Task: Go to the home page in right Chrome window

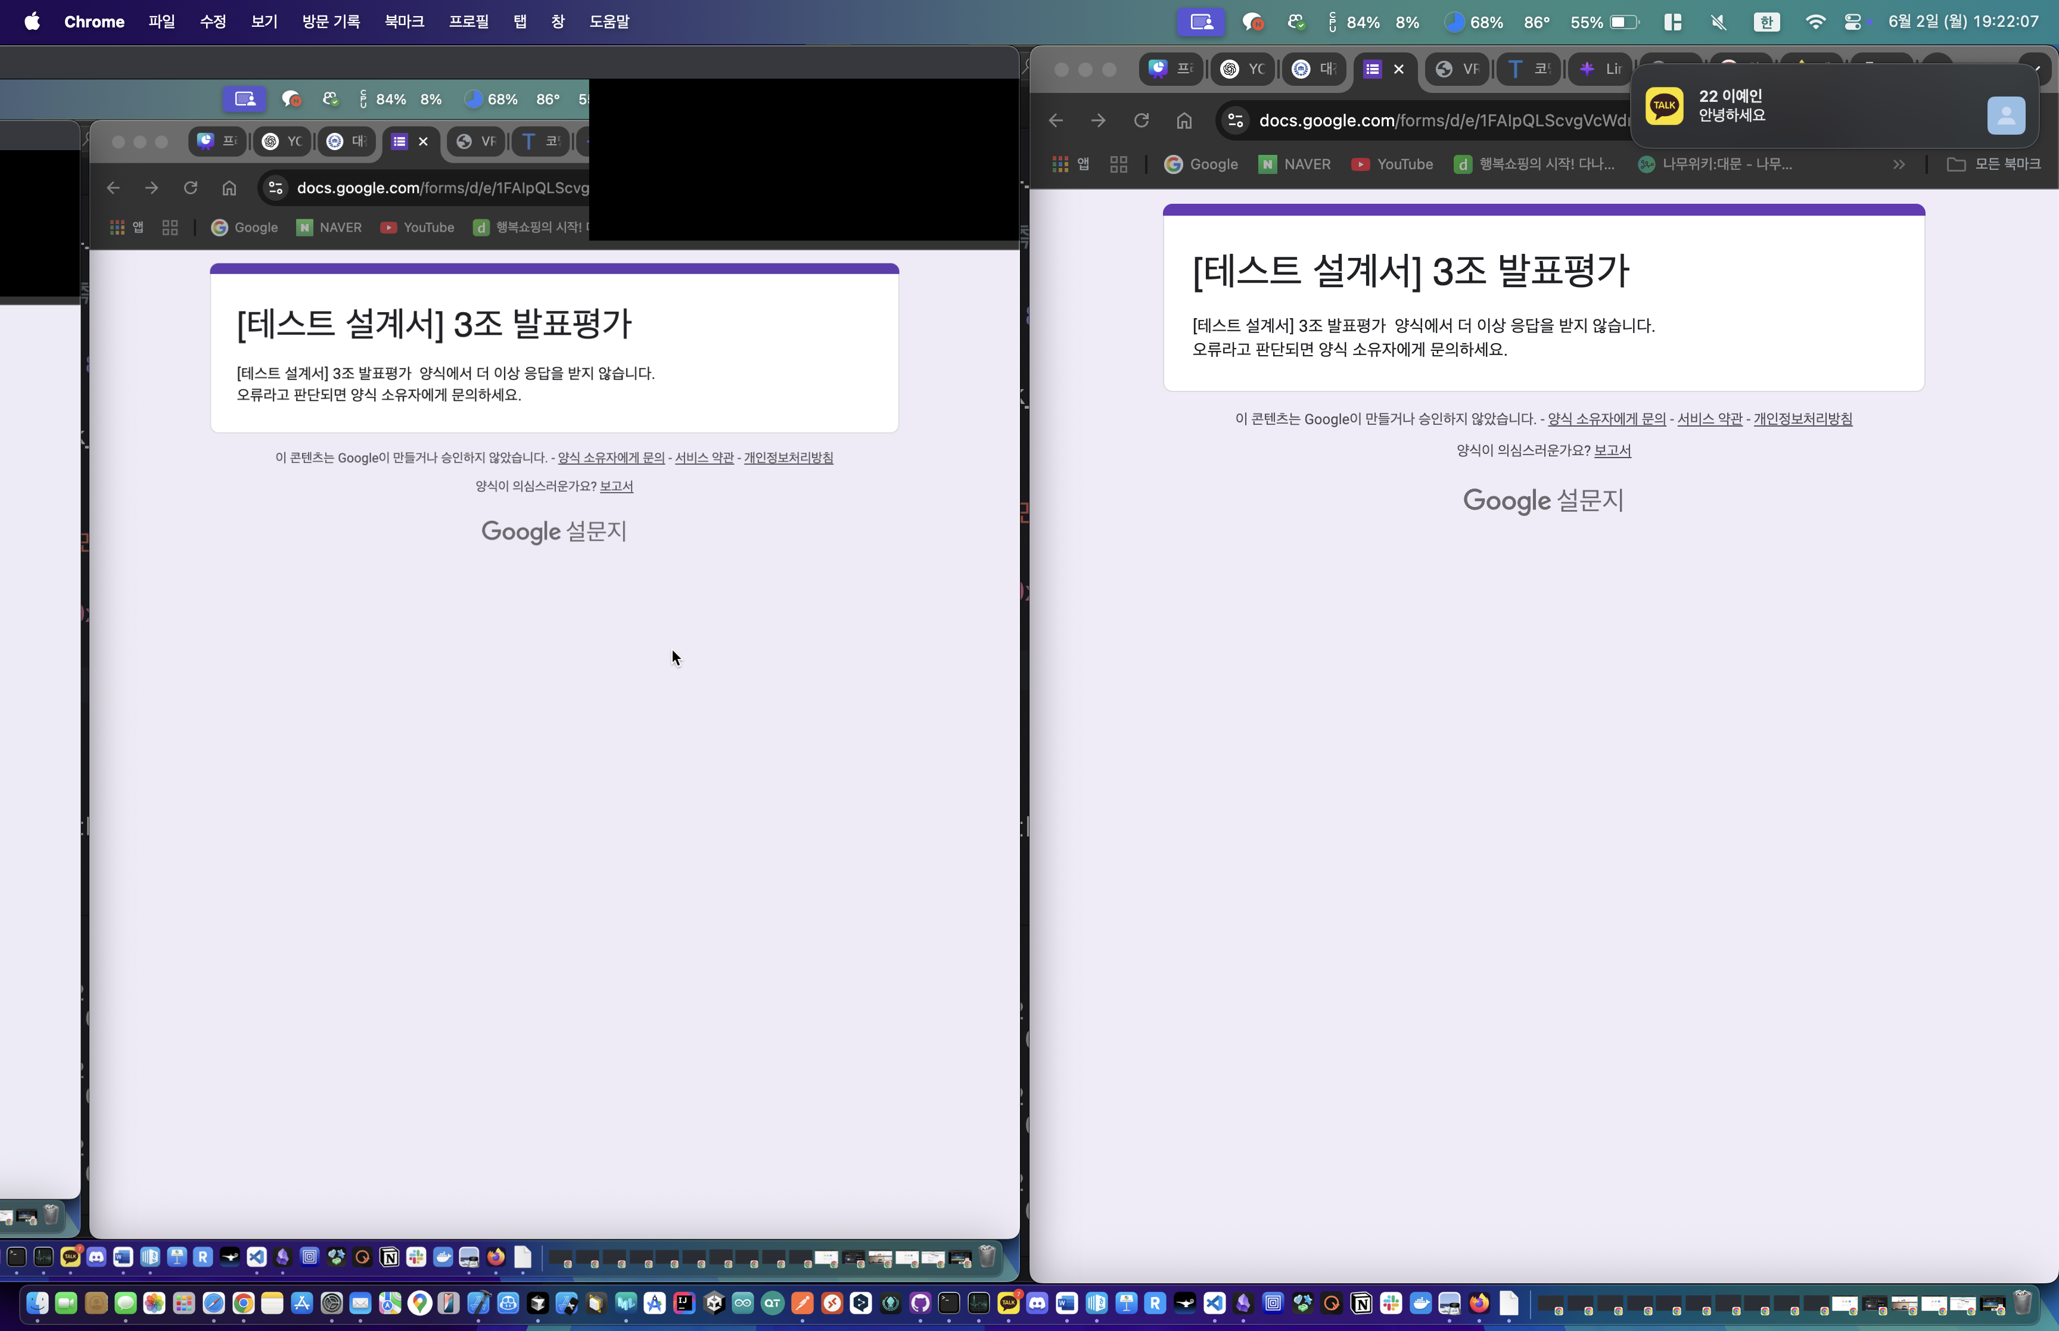Action: pyautogui.click(x=1184, y=120)
